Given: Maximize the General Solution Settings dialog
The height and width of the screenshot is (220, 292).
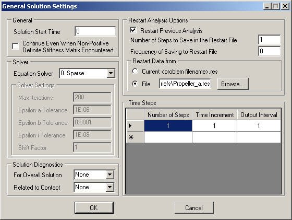Looking at the screenshot, I should click(276, 6).
